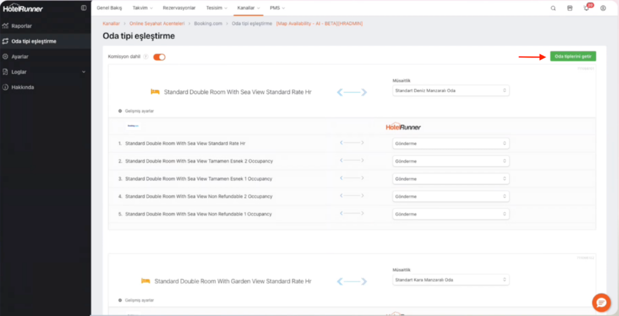The width and height of the screenshot is (619, 316).
Task: Click the green Oda tiplerini getir button
Action: [572, 56]
